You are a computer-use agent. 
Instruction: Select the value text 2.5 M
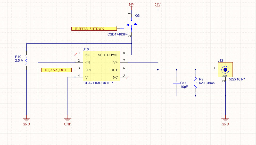(19, 60)
